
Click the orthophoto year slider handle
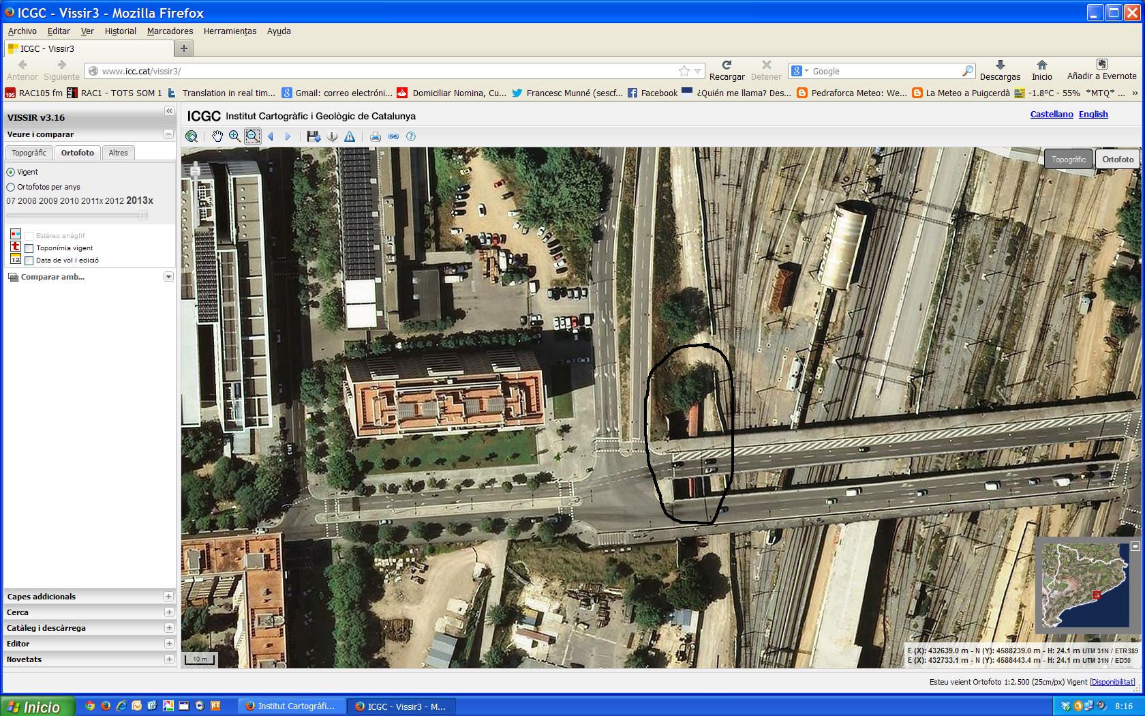click(143, 215)
